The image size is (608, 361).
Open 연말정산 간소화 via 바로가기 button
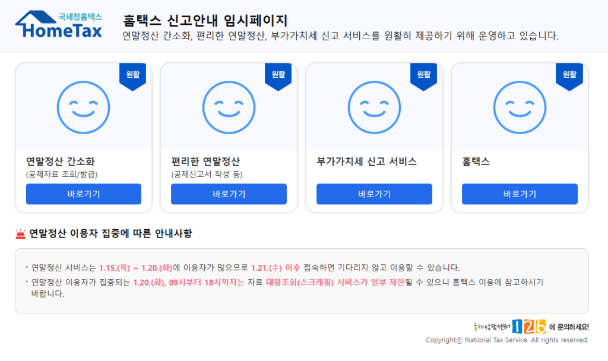tap(83, 194)
